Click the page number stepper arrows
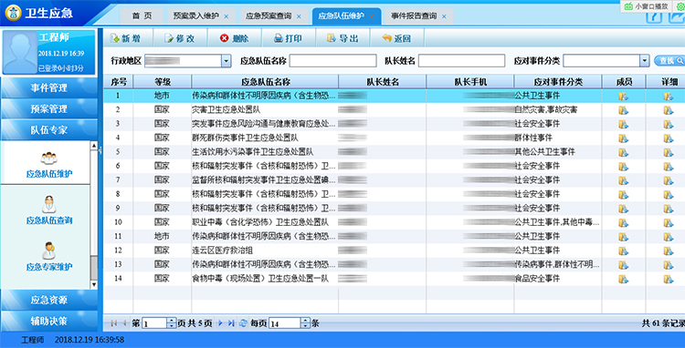The image size is (685, 348). coord(172,323)
